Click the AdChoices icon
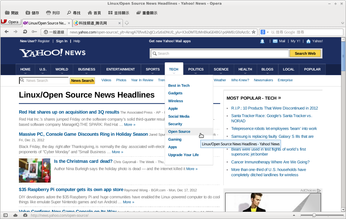The width and height of the screenshot is (346, 219). coord(319,190)
